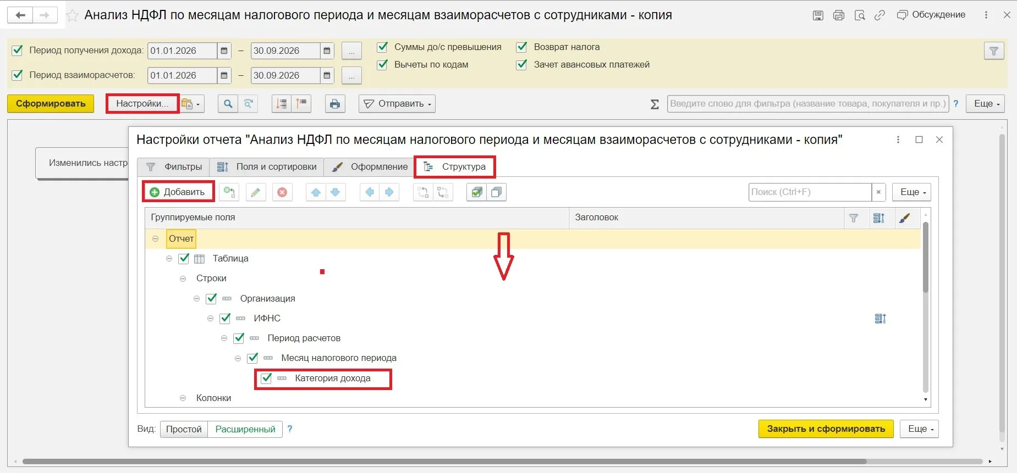Toggle Период получения дохода checkbox

click(18, 50)
